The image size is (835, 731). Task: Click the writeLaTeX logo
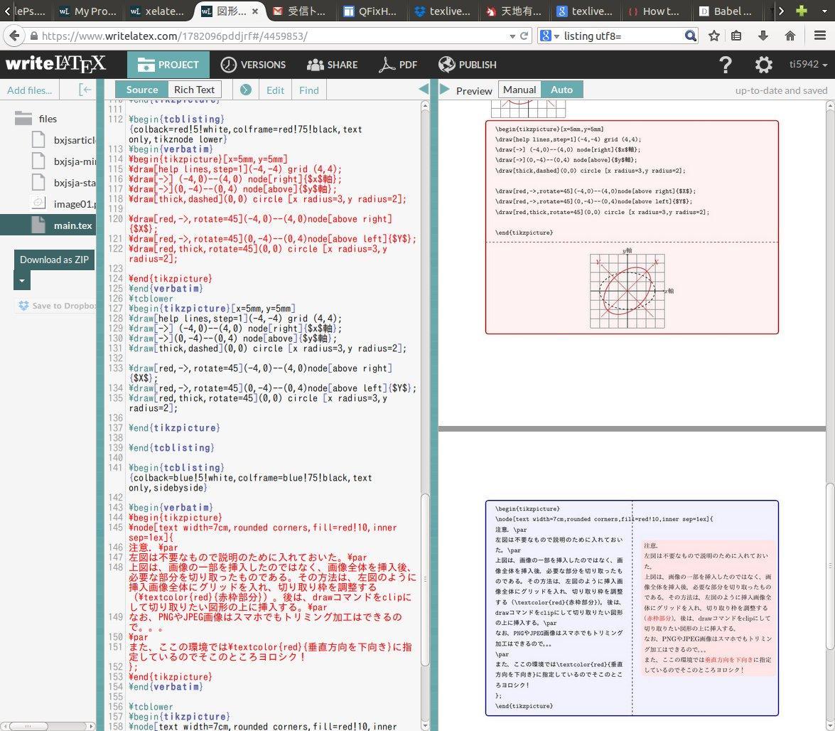tap(55, 64)
